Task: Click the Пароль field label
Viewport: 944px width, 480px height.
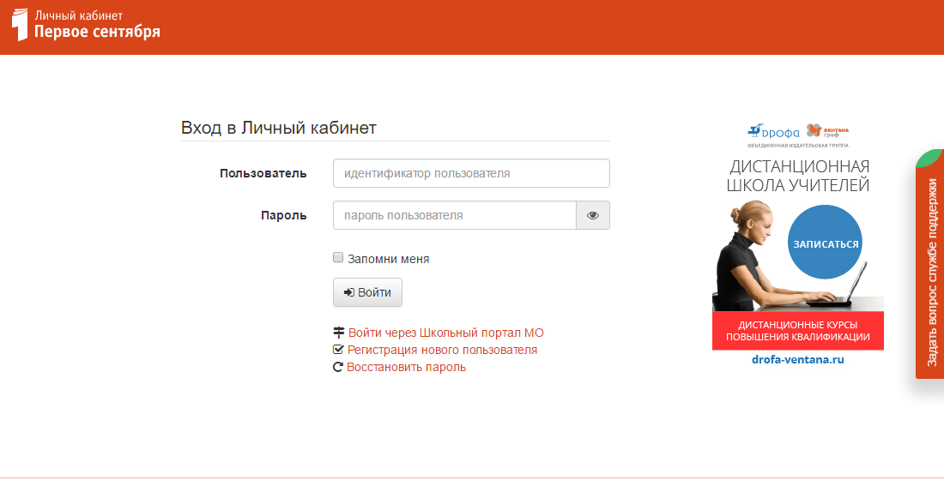Action: (283, 215)
